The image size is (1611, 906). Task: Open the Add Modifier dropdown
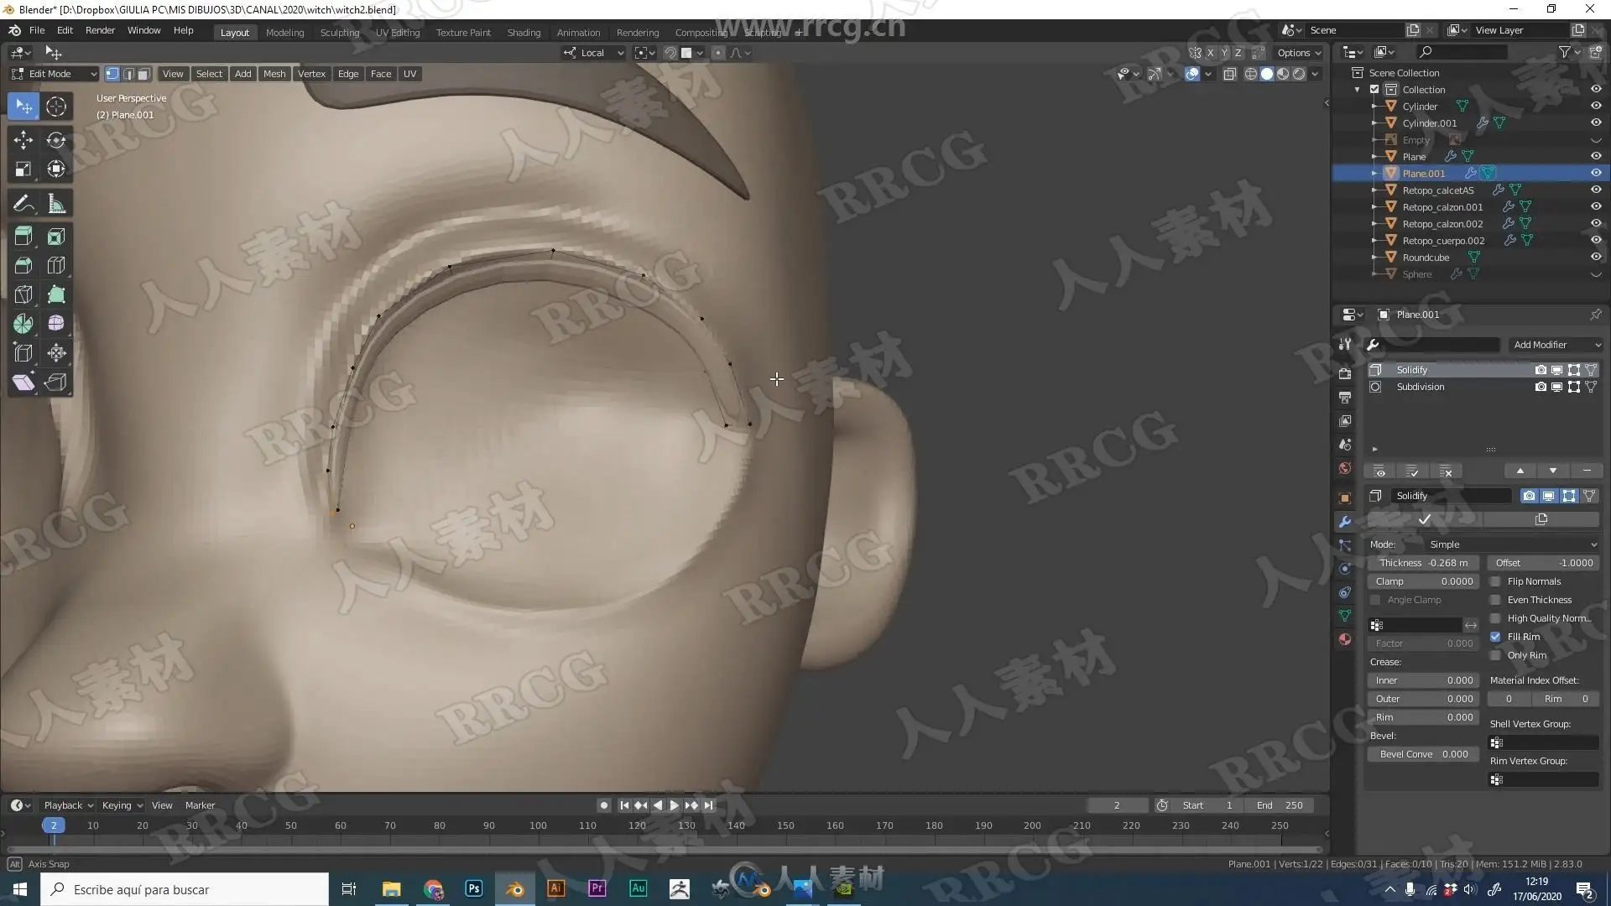coord(1555,345)
